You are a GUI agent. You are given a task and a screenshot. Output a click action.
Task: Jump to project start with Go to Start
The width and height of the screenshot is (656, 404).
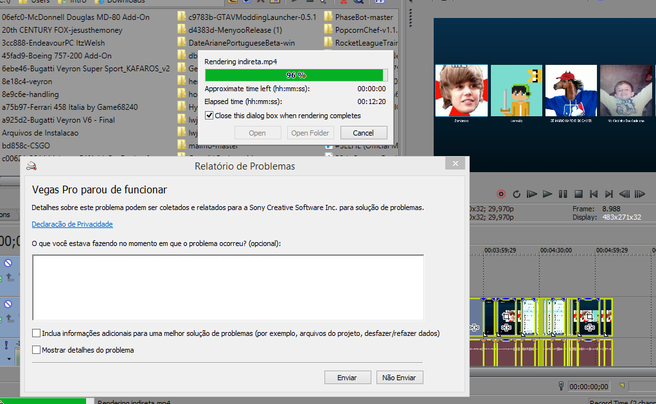coord(594,194)
